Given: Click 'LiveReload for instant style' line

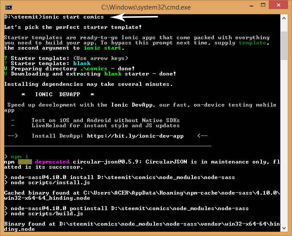Looking at the screenshot, I should point(105,126).
